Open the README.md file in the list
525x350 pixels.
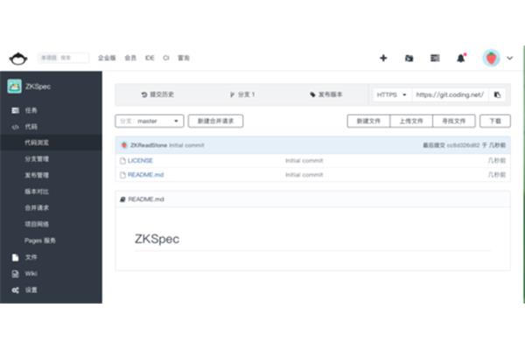tap(145, 175)
